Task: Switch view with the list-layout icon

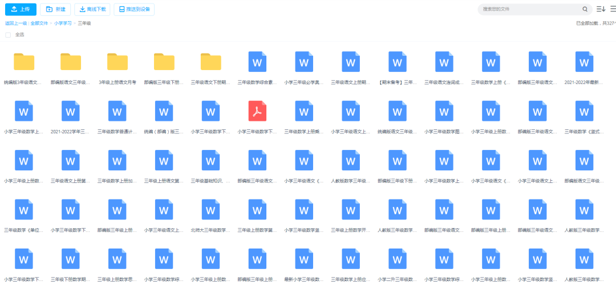Action: (613, 9)
